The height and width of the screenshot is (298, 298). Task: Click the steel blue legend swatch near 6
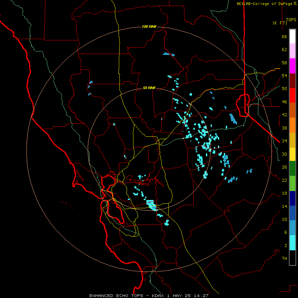[x=292, y=227]
